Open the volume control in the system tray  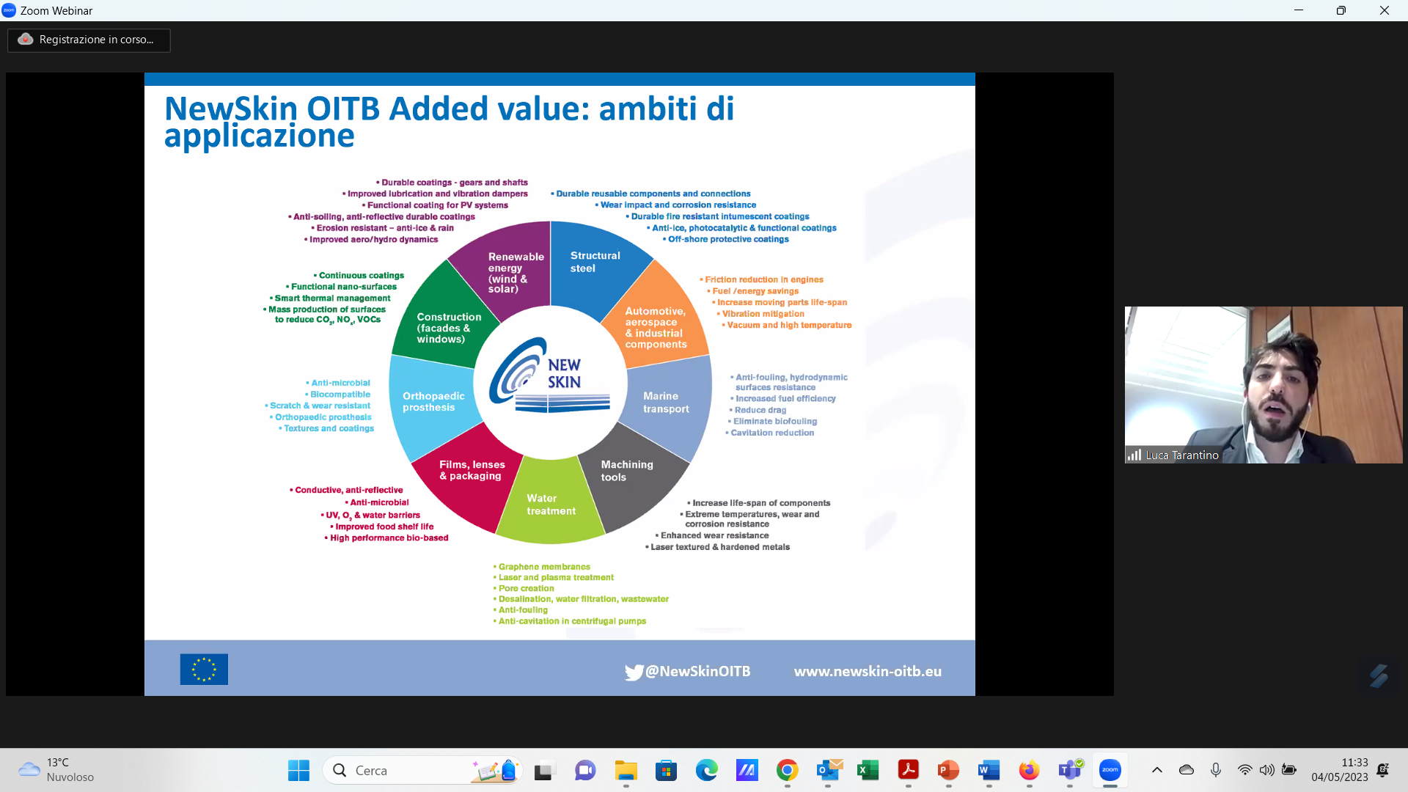(1266, 770)
